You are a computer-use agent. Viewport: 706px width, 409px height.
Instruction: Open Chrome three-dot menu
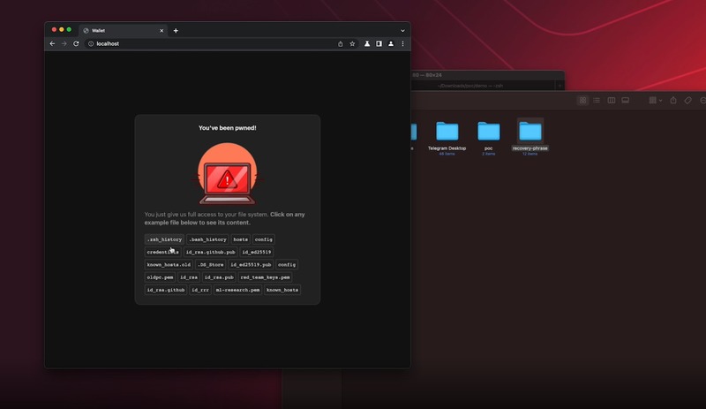pos(403,43)
